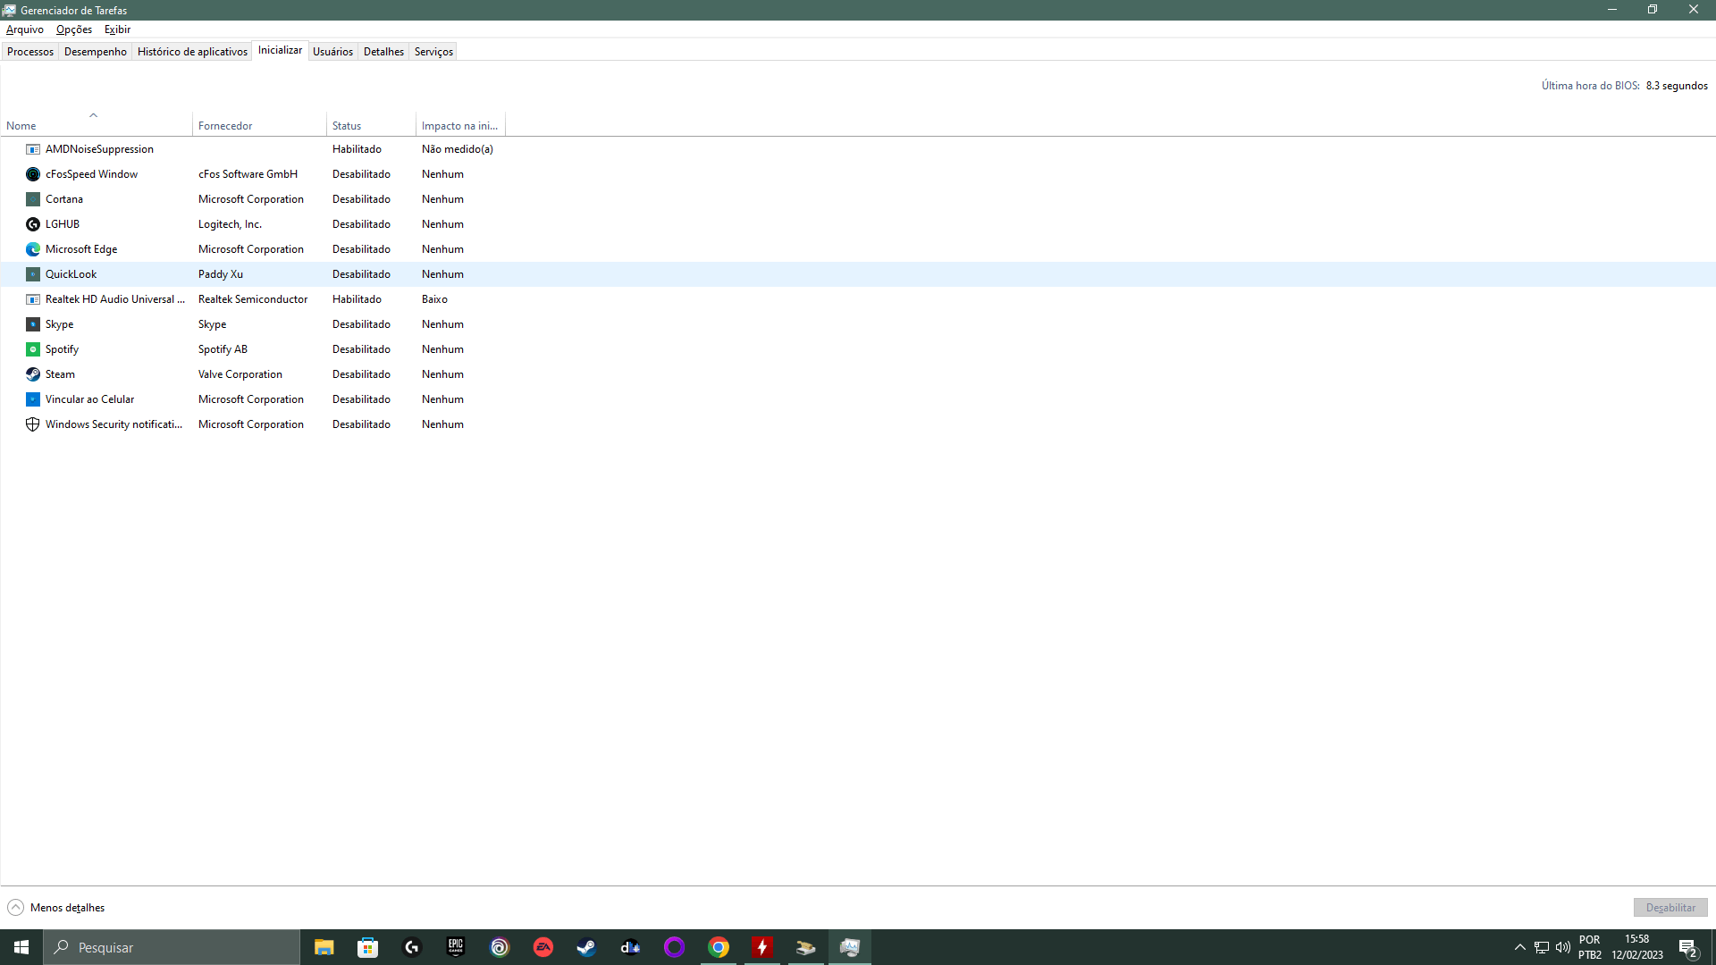
Task: Switch to the Detalhes tab
Action: click(x=383, y=52)
